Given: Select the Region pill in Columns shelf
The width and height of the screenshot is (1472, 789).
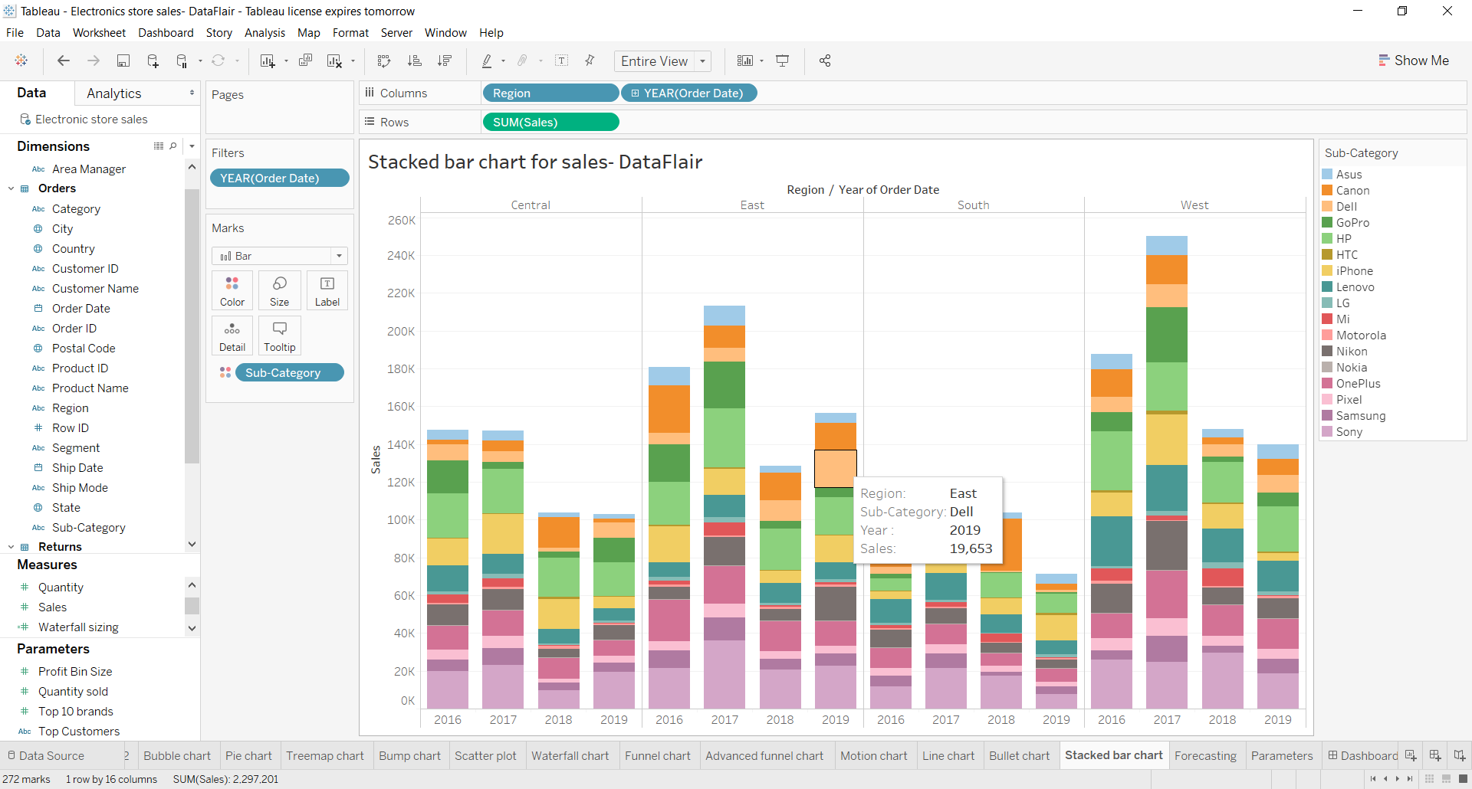Looking at the screenshot, I should [550, 93].
